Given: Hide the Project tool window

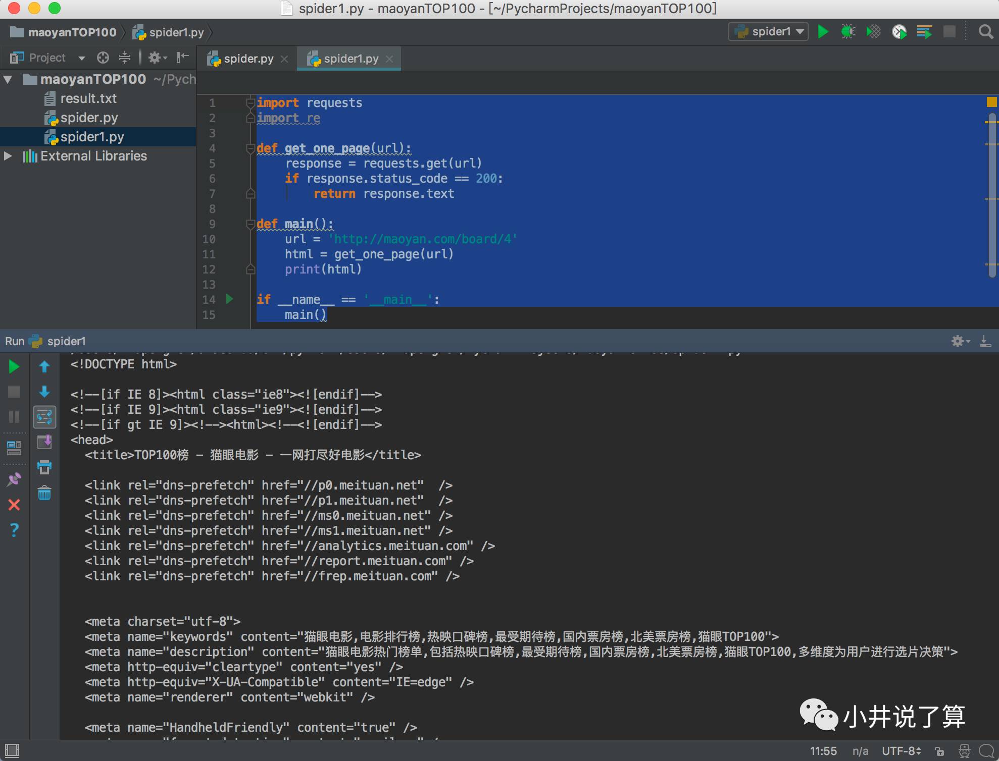Looking at the screenshot, I should 183,58.
